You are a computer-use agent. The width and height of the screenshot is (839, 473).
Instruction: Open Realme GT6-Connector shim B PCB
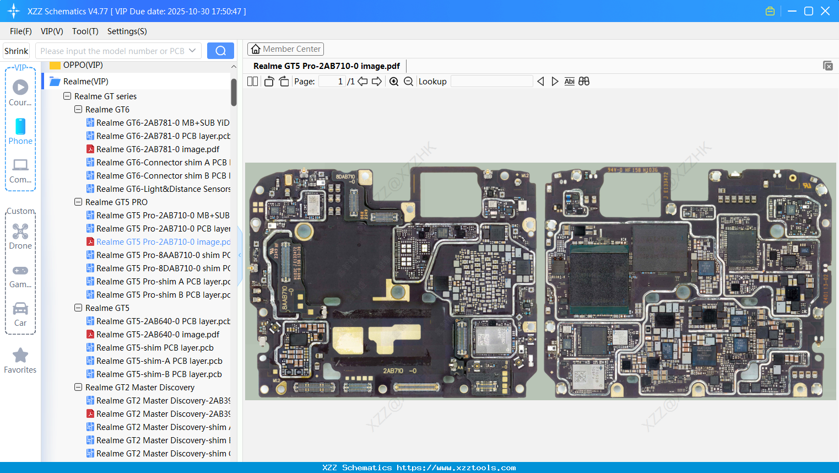tap(158, 175)
